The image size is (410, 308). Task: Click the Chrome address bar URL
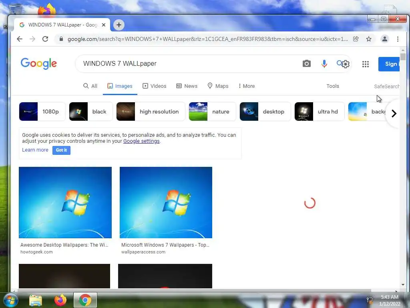click(x=208, y=39)
